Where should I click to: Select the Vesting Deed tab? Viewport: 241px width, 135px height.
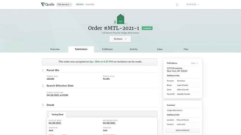coord(57,114)
